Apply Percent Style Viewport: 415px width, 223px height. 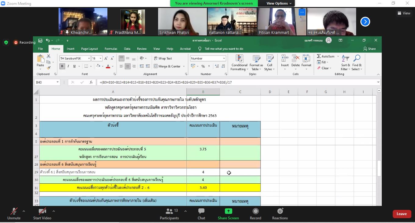203,66
